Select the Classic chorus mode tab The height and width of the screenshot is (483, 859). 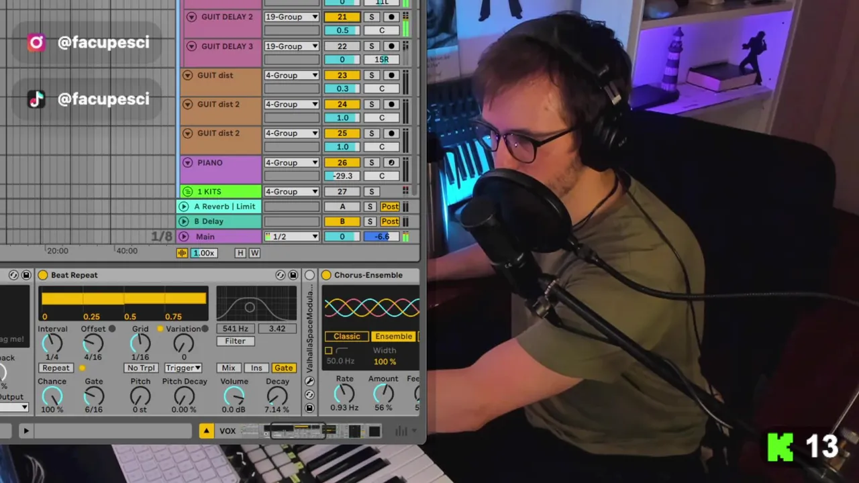(347, 336)
